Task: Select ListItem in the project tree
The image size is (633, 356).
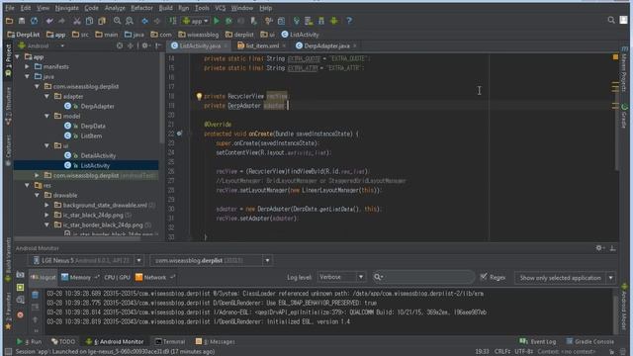Action: pos(91,136)
